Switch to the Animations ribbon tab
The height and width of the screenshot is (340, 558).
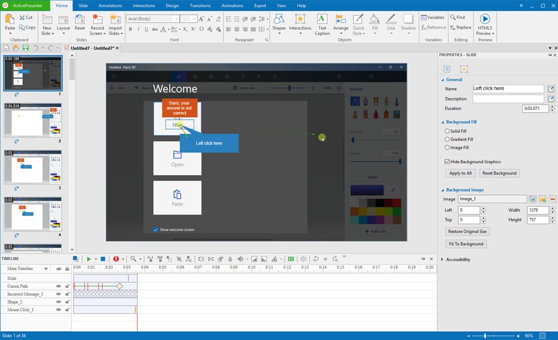[x=232, y=6]
